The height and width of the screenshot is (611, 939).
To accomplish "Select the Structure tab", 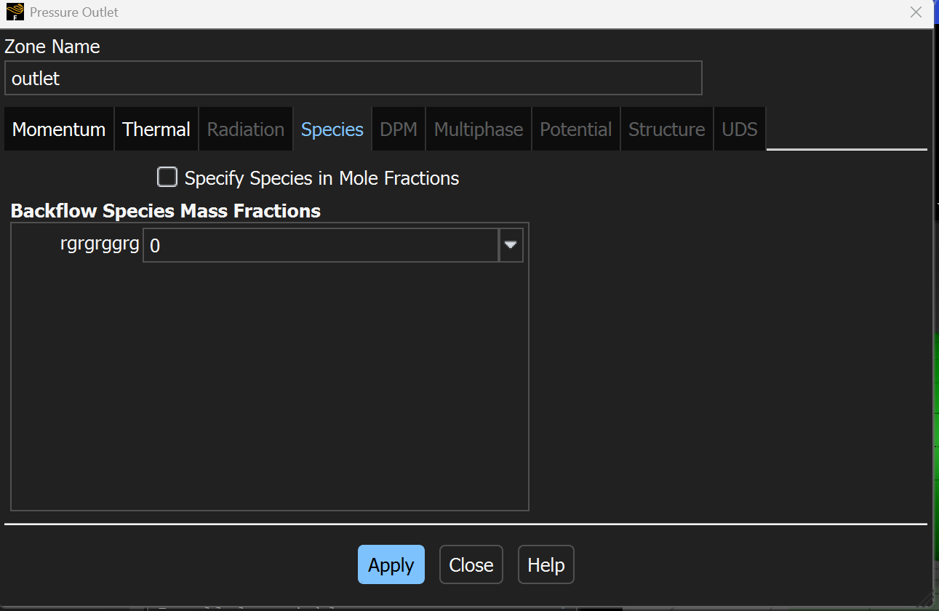I will point(667,129).
